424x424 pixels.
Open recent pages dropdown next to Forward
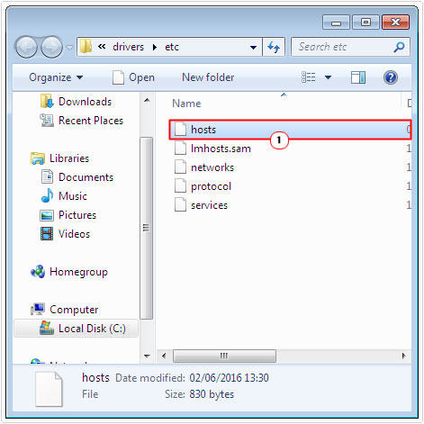pyautogui.click(x=69, y=48)
